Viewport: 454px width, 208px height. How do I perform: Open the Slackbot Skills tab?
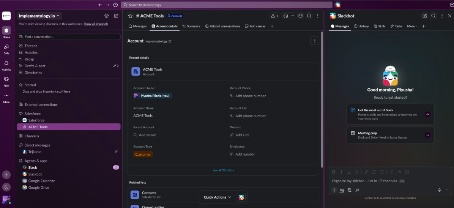coord(379,26)
